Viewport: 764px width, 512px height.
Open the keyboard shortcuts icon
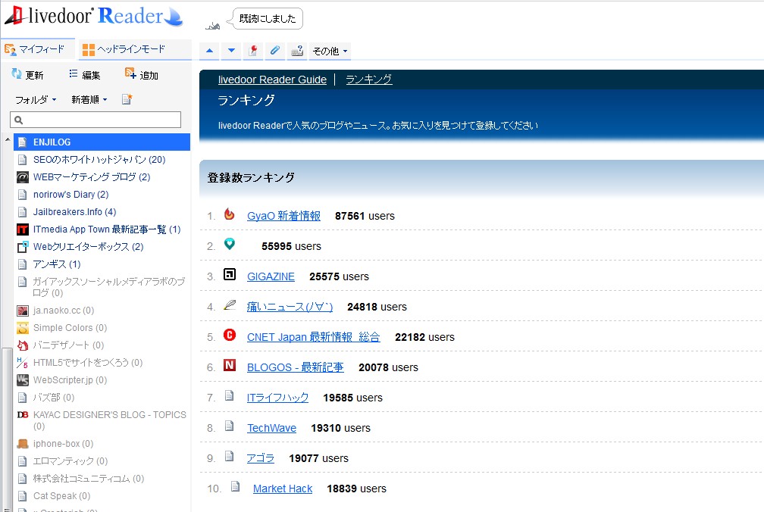(x=297, y=51)
